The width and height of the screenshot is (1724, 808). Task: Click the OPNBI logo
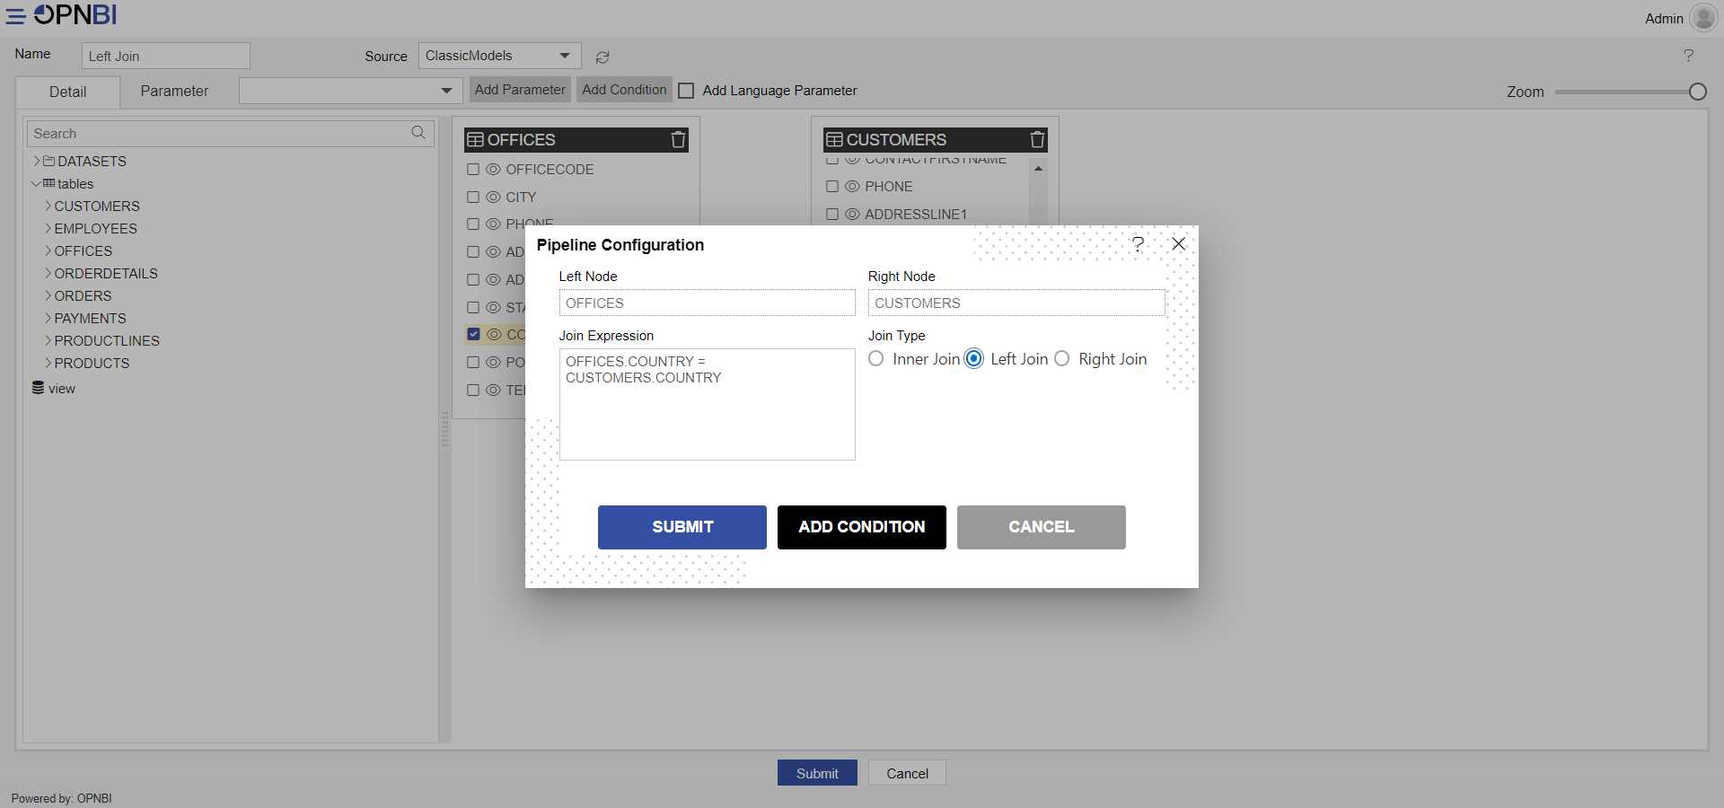point(75,15)
